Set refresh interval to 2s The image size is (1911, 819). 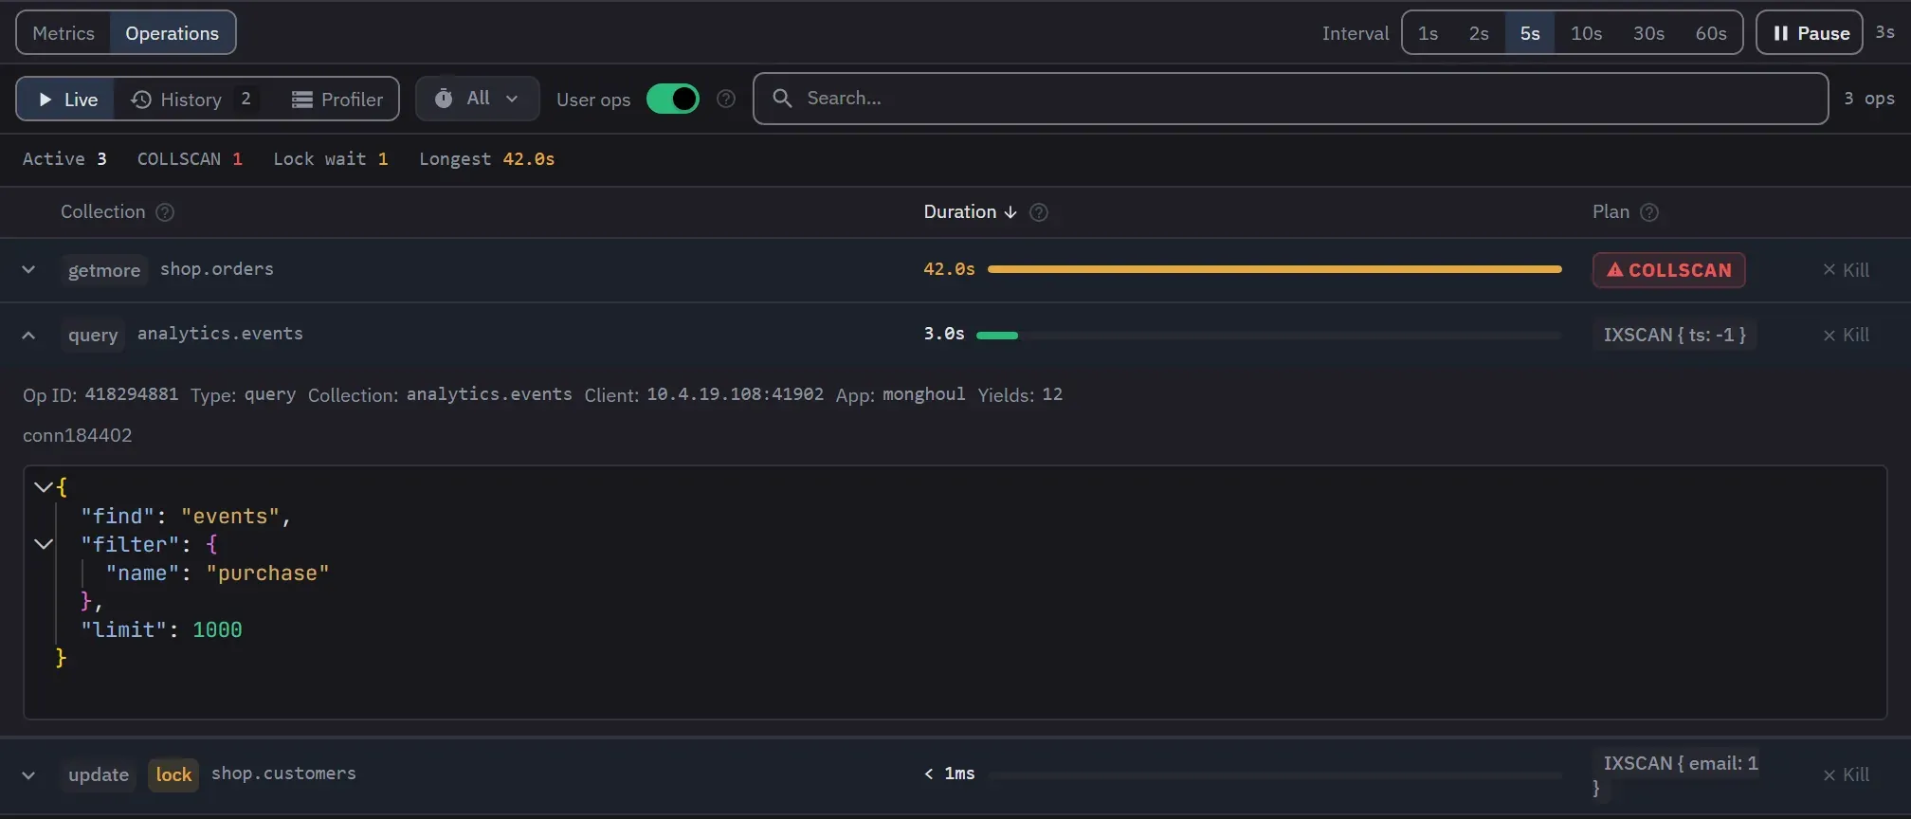(x=1479, y=33)
